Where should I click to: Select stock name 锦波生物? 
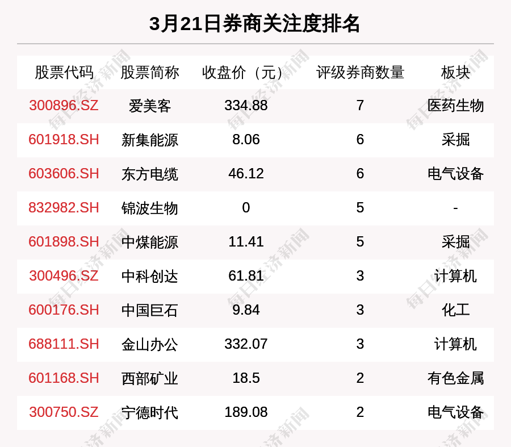point(149,208)
